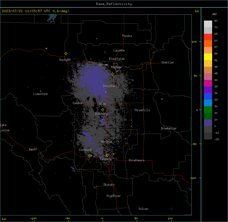Click the Banff label
The height and width of the screenshot is (222, 228).
click(33, 149)
